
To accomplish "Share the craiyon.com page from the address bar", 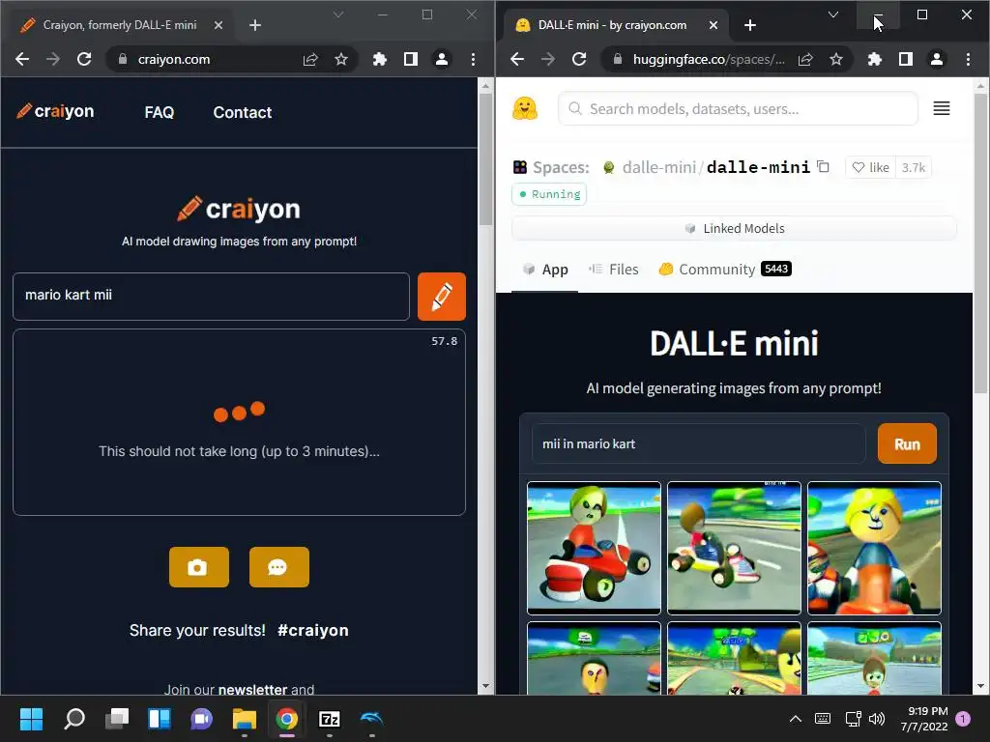I will 310,59.
